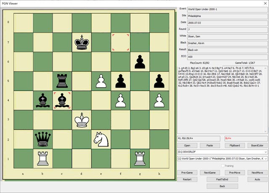
Task: Step back with PrevMove button
Action: tap(235, 172)
